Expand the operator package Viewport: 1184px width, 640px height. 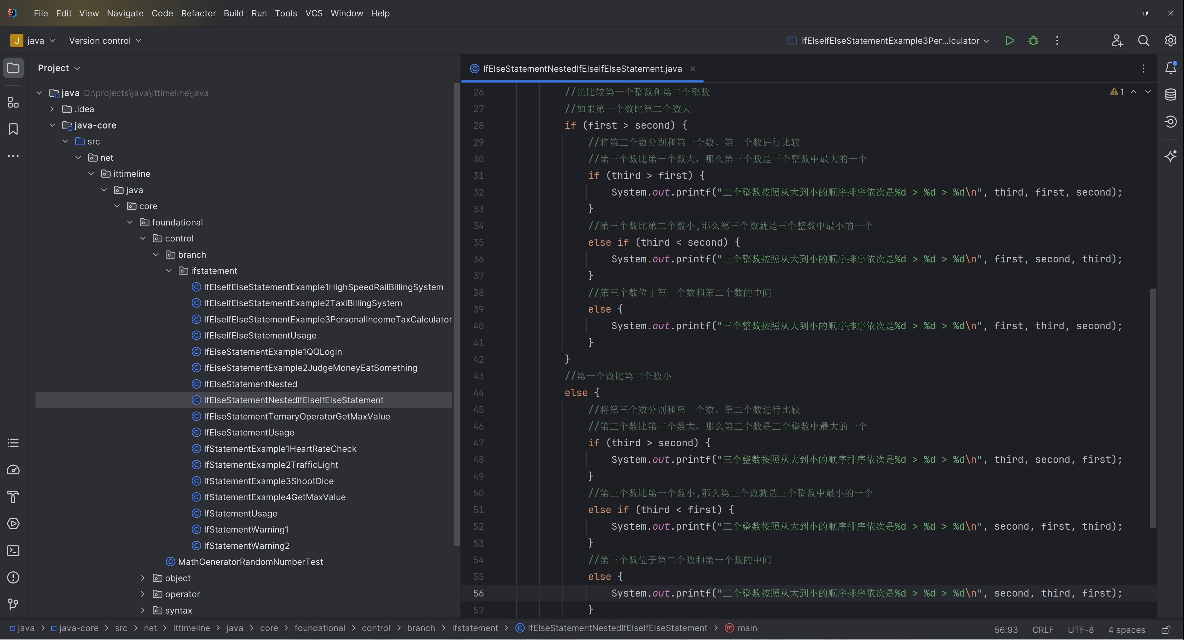(142, 594)
